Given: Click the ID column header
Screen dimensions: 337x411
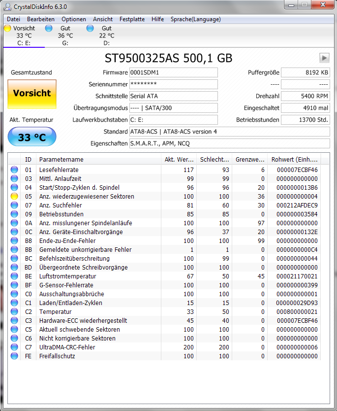Looking at the screenshot, I should pos(28,159).
